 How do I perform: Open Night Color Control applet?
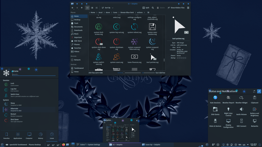click(228, 112)
